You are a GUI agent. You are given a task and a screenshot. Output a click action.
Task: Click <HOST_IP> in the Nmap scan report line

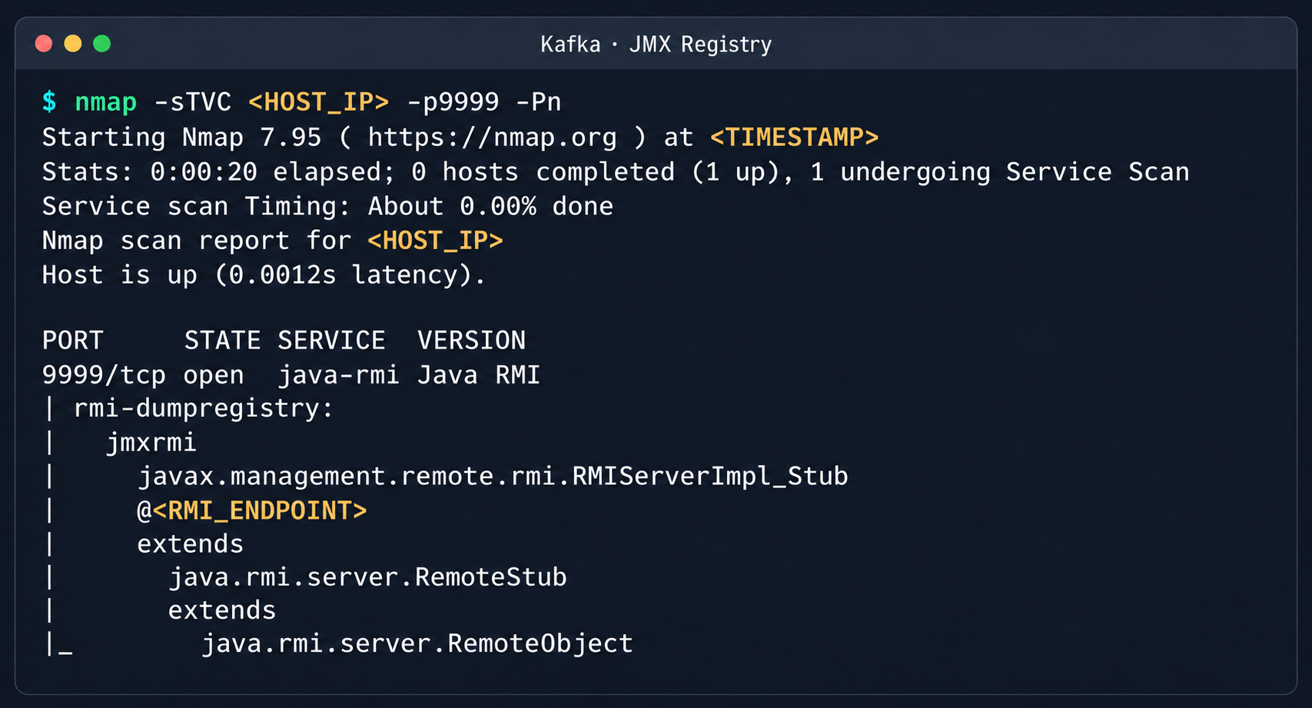[435, 241]
